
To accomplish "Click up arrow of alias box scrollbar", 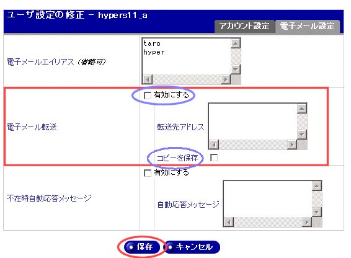I will pyautogui.click(x=236, y=43).
